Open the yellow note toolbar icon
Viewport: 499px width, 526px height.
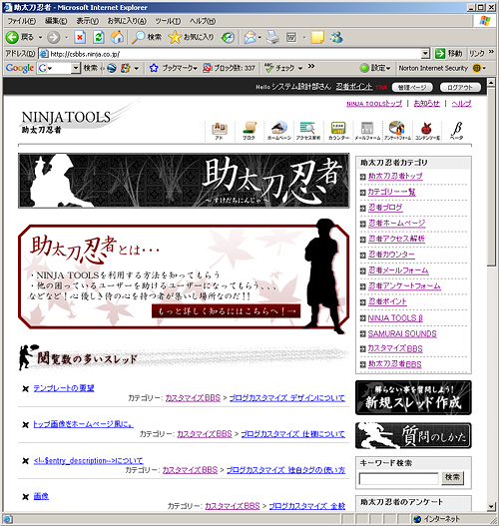tap(317, 37)
